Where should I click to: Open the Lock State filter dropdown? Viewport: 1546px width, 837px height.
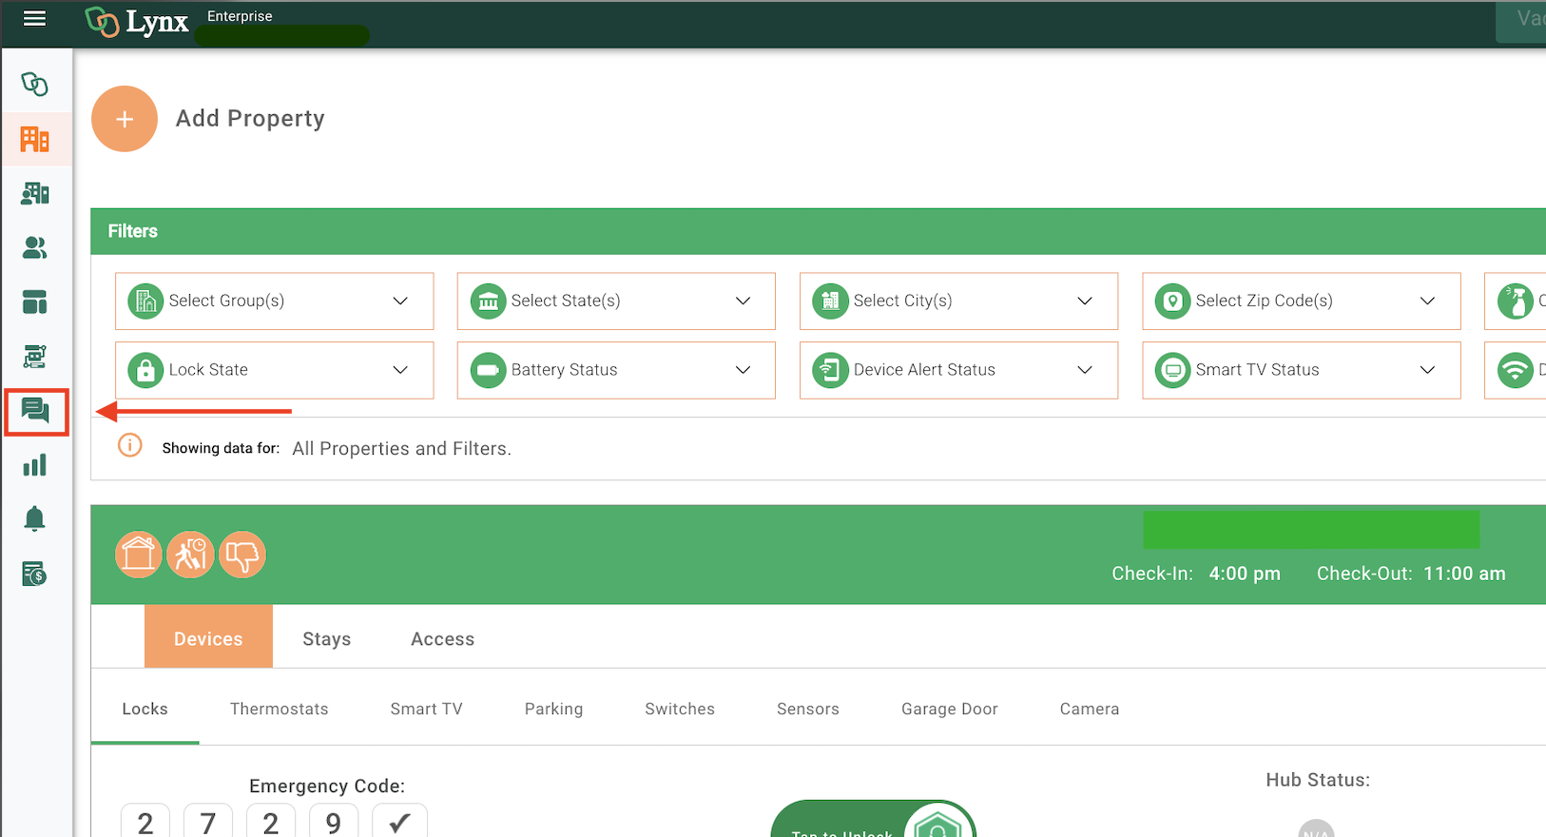coord(275,370)
